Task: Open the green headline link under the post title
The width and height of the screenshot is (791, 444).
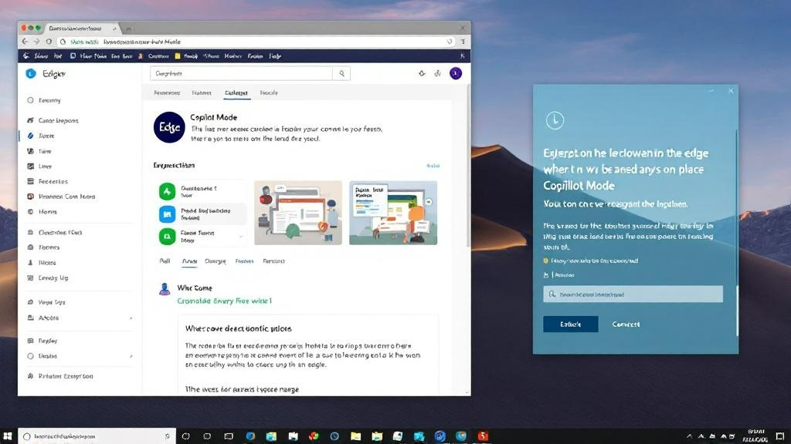Action: click(x=224, y=301)
